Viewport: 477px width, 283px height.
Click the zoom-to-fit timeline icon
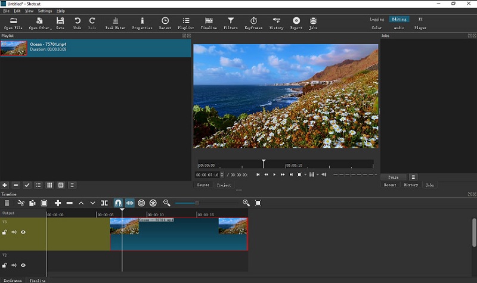(258, 203)
